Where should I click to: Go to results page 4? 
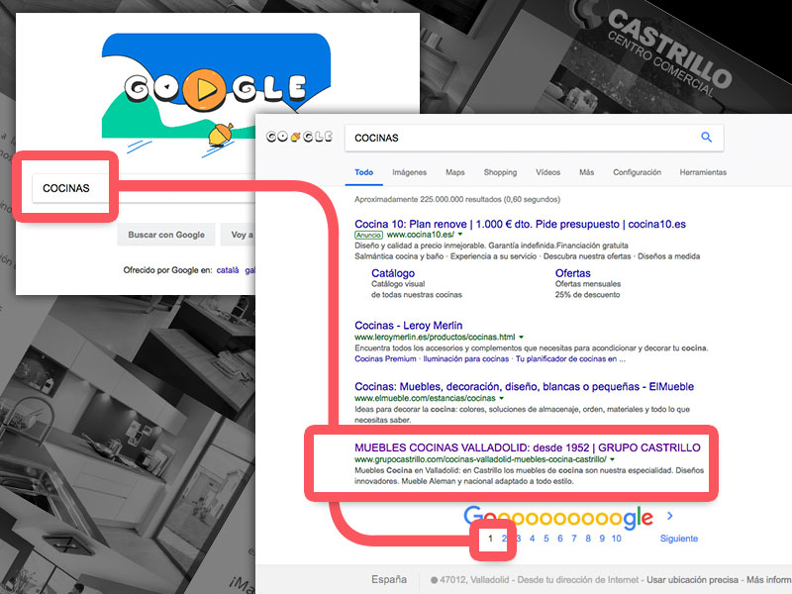[x=532, y=539]
